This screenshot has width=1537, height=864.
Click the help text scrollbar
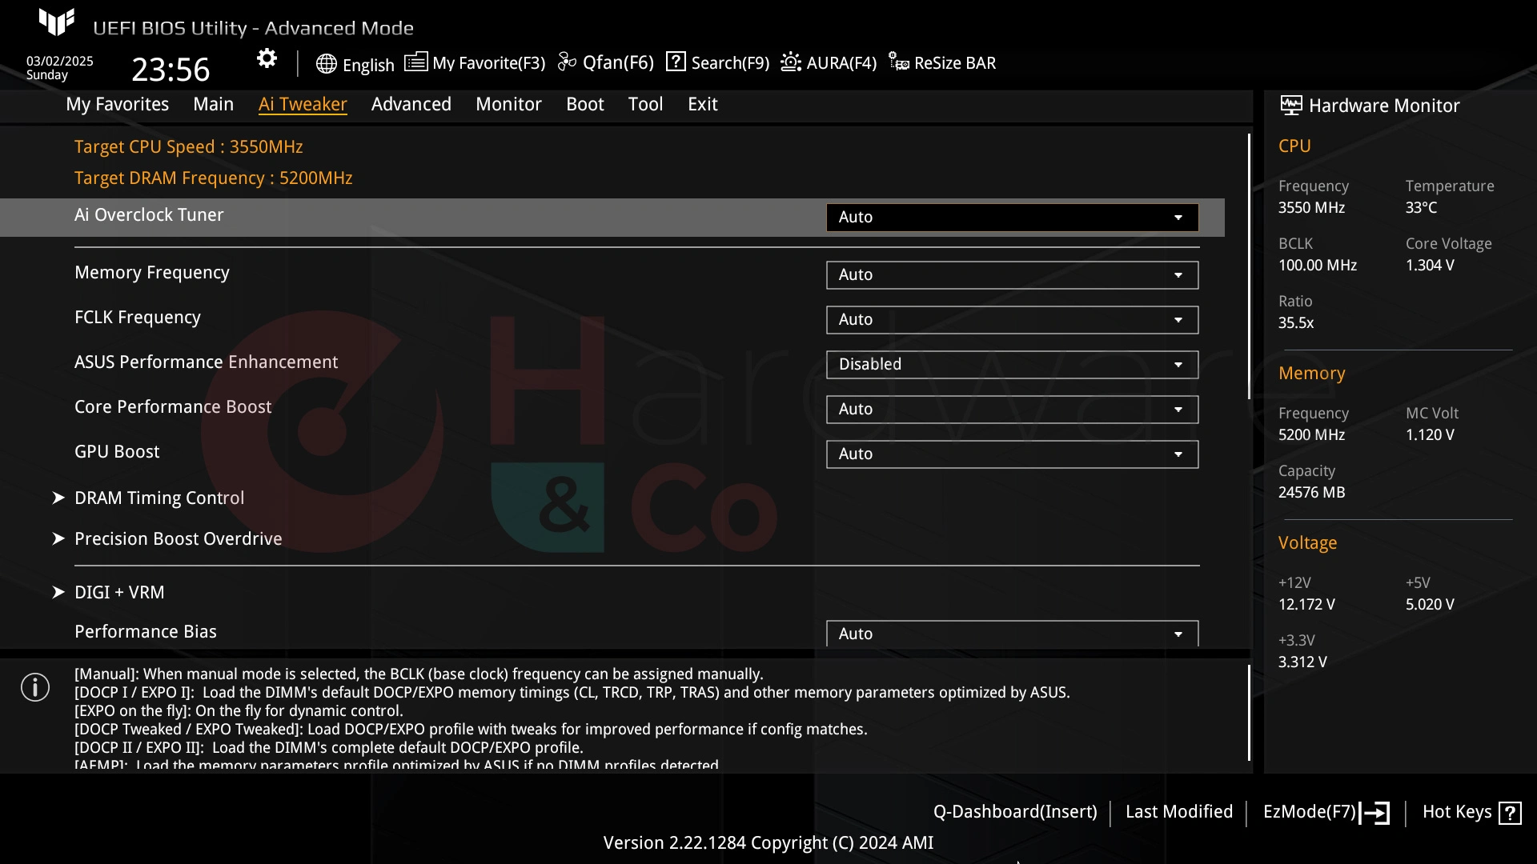coord(1249,713)
